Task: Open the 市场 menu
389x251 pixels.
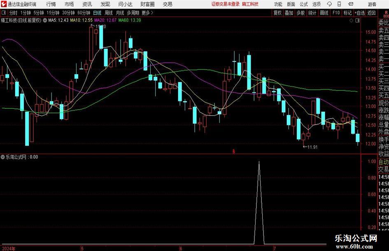Action: coord(69,4)
